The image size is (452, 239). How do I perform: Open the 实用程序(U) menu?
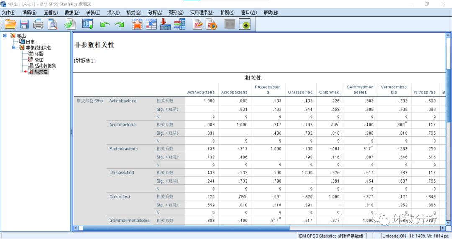[202, 13]
